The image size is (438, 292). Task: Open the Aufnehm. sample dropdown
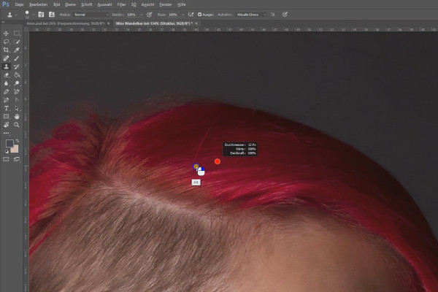[x=251, y=15]
